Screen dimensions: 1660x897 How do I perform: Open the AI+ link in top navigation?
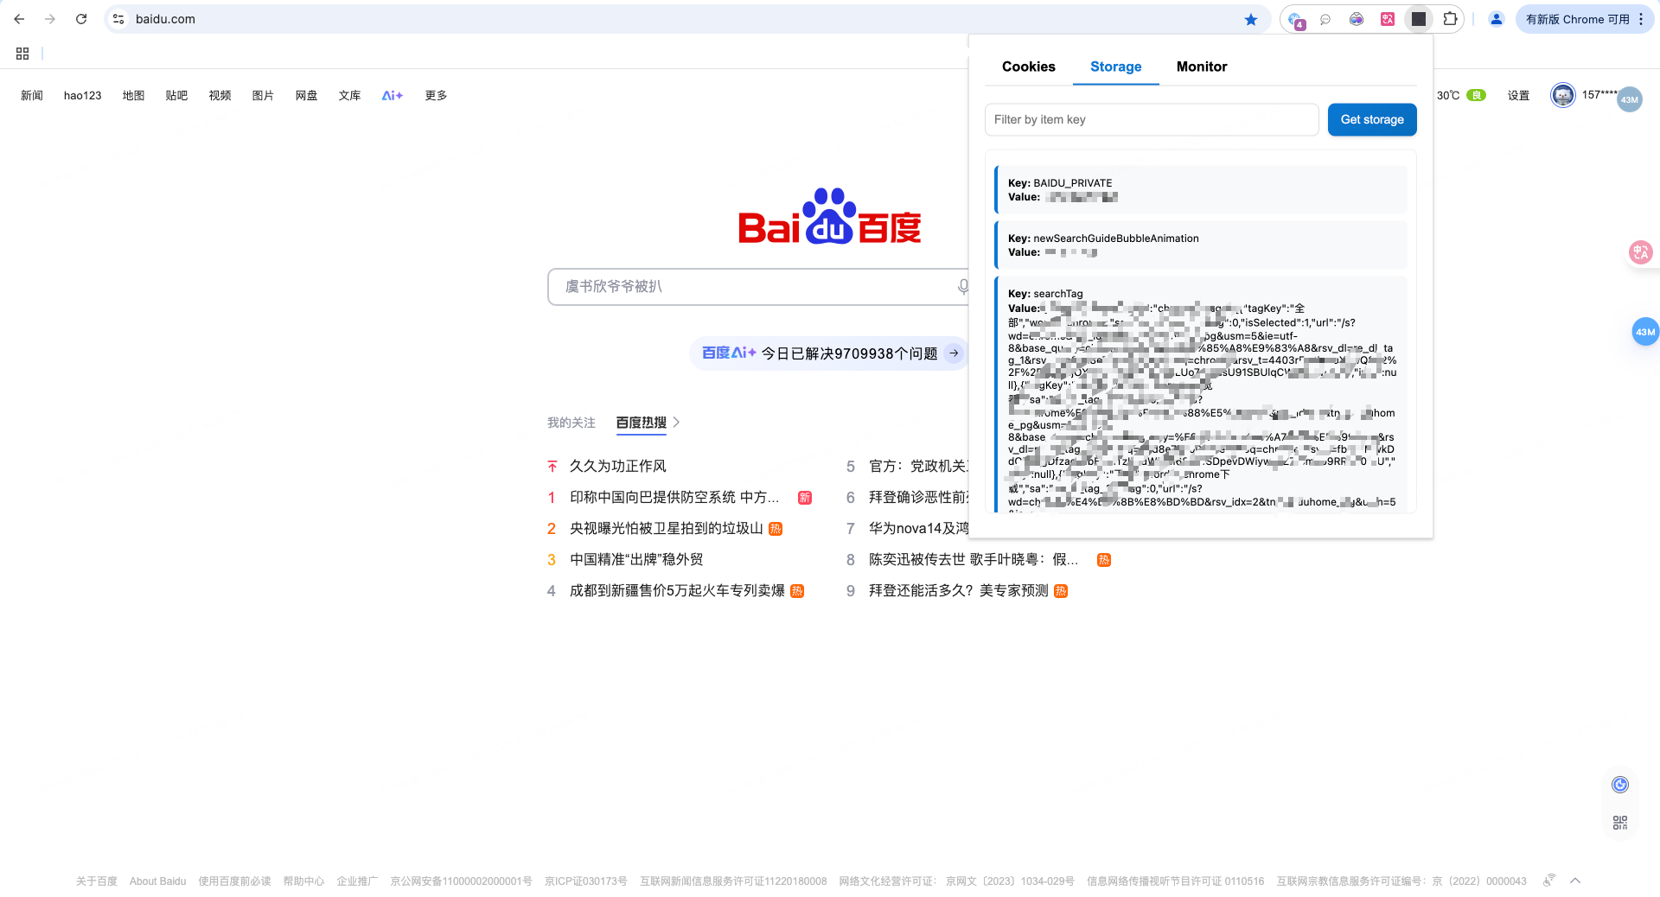tap(393, 96)
